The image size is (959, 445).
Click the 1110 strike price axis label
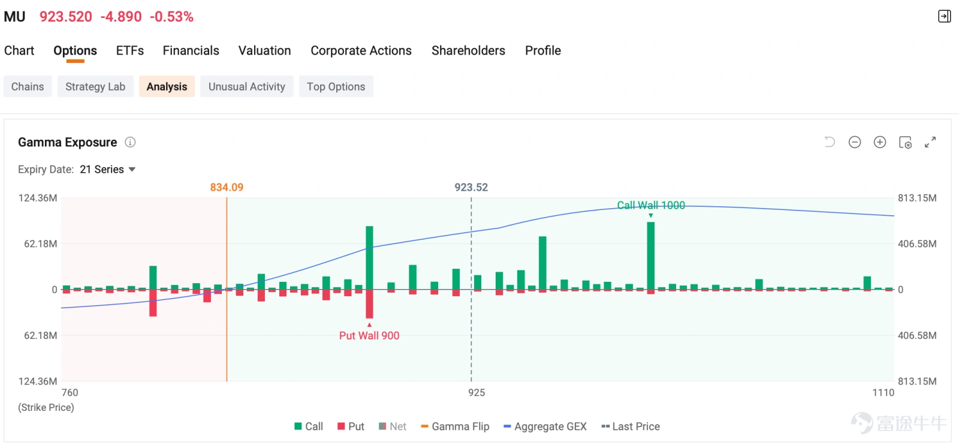click(883, 392)
